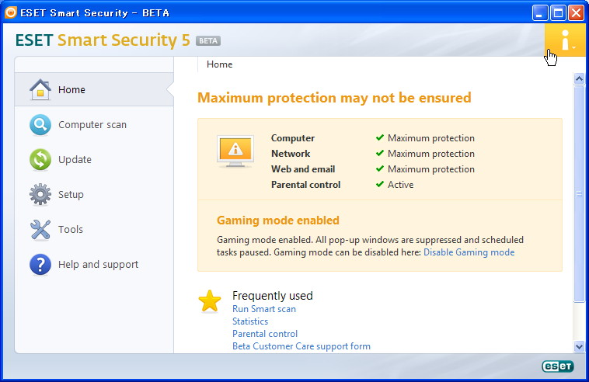The image size is (589, 382).
Task: Click the green Update arrows icon
Action: pos(40,160)
